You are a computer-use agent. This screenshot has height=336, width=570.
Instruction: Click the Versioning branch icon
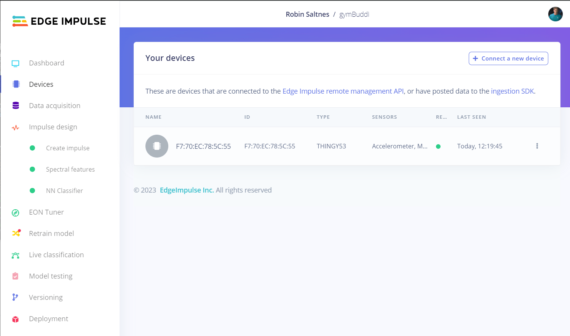[x=16, y=297]
